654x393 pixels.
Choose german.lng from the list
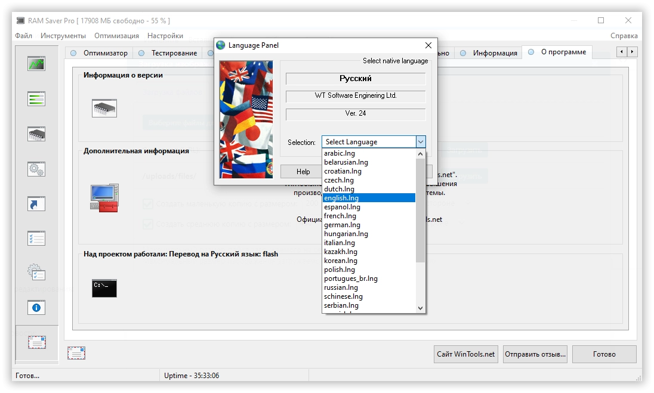[x=369, y=225]
